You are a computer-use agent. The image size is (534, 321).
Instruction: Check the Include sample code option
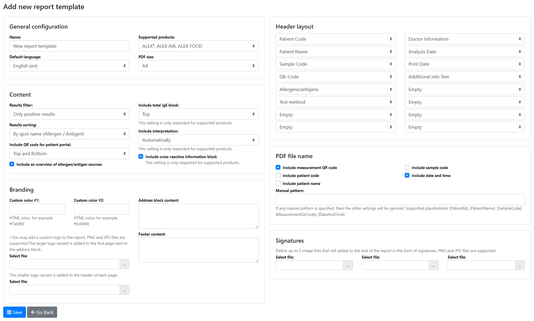coord(407,168)
